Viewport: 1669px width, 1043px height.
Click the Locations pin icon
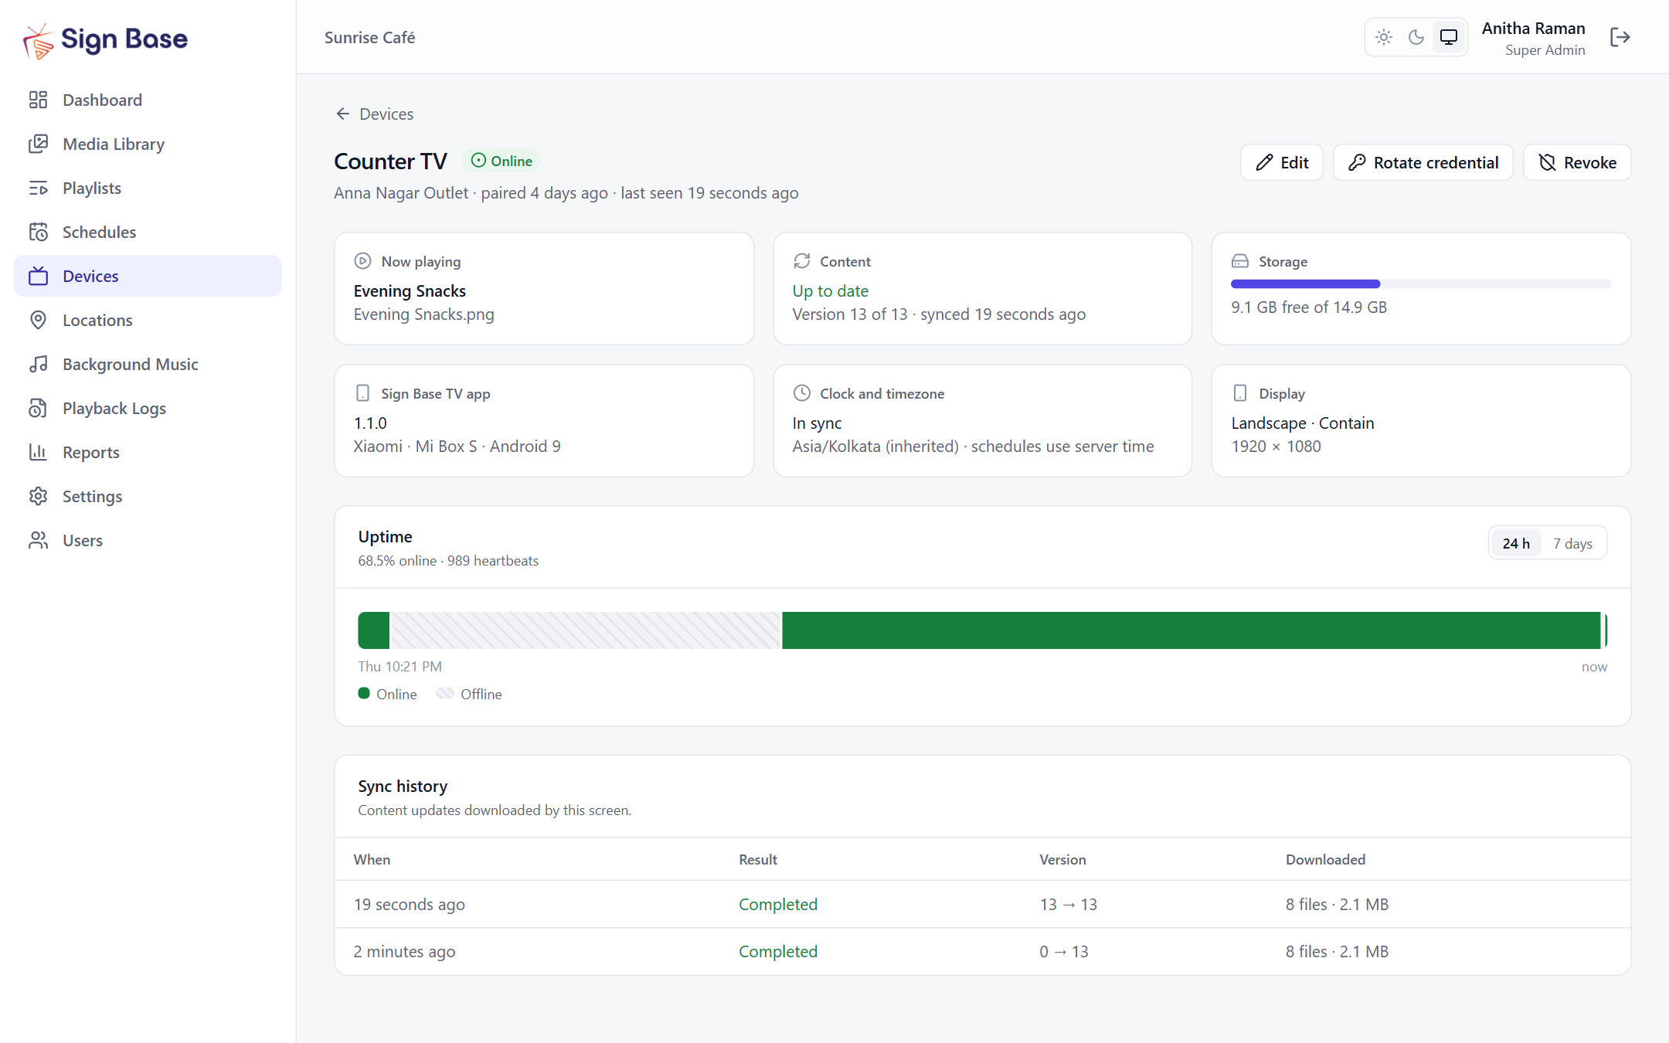39,320
